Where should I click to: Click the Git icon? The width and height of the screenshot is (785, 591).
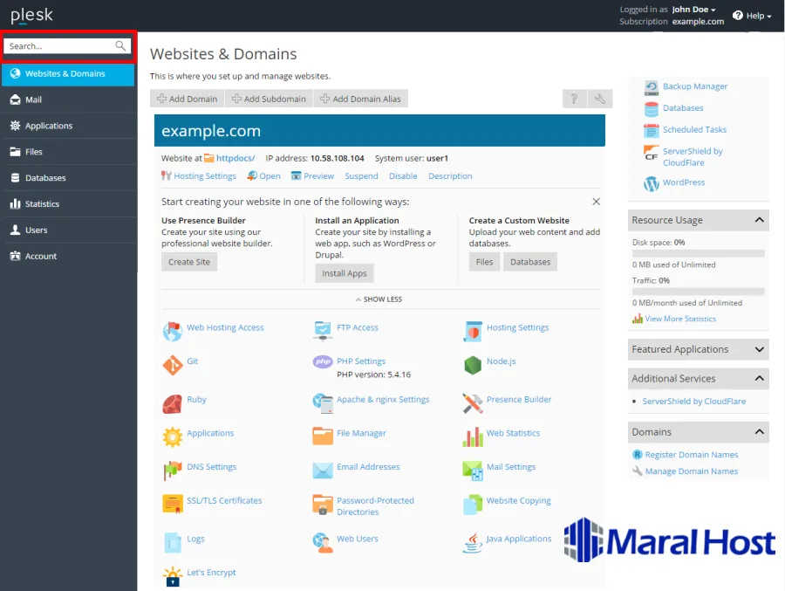click(x=173, y=365)
